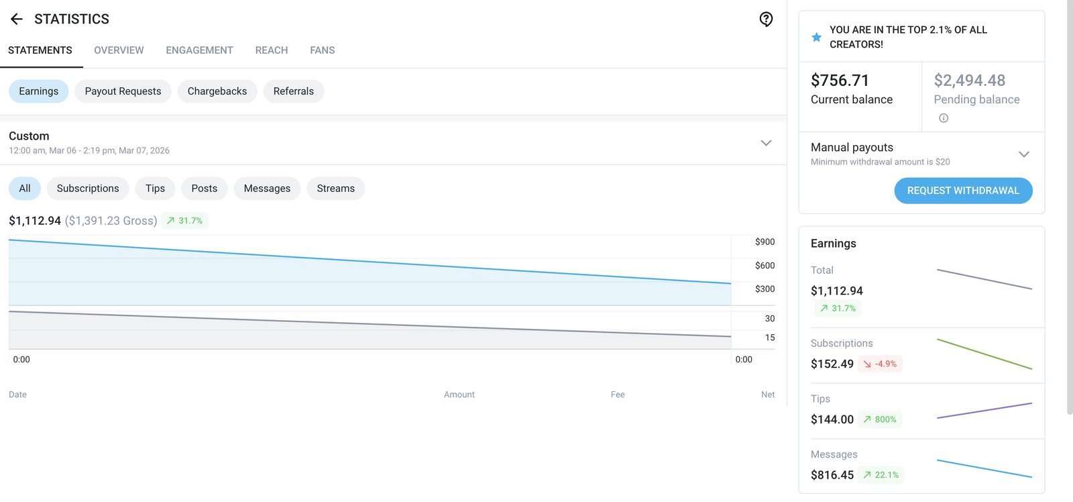Expand the Manual payouts dropdown
The image size is (1073, 502).
[1023, 154]
